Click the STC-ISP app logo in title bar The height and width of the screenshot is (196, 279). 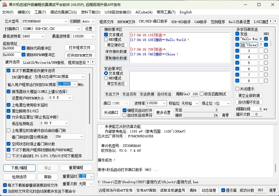coord(4,4)
